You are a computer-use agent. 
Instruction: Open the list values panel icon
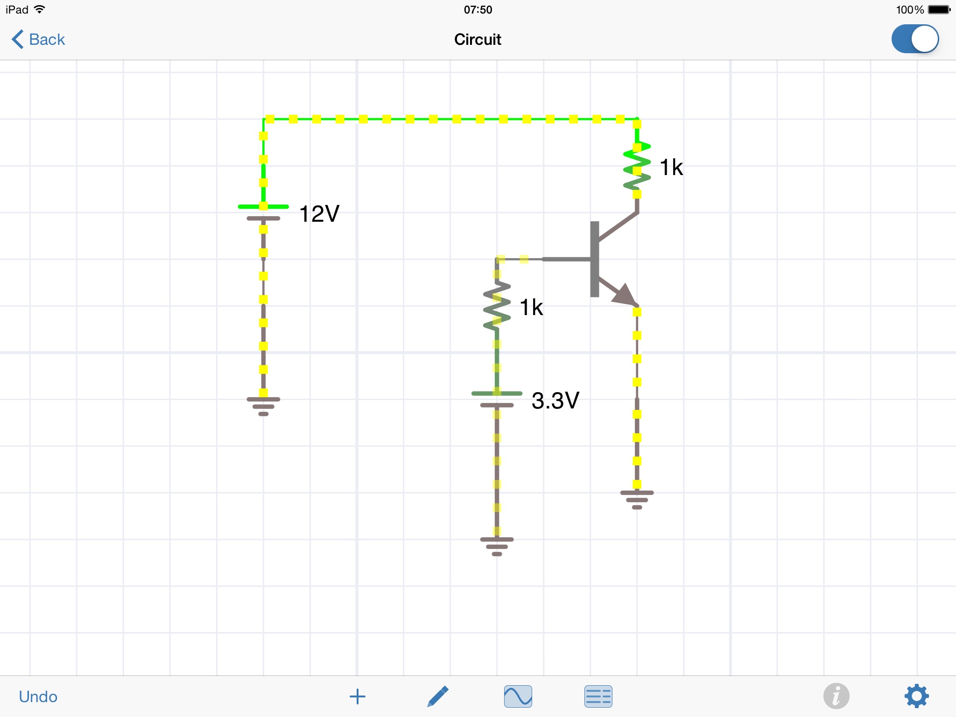(598, 696)
